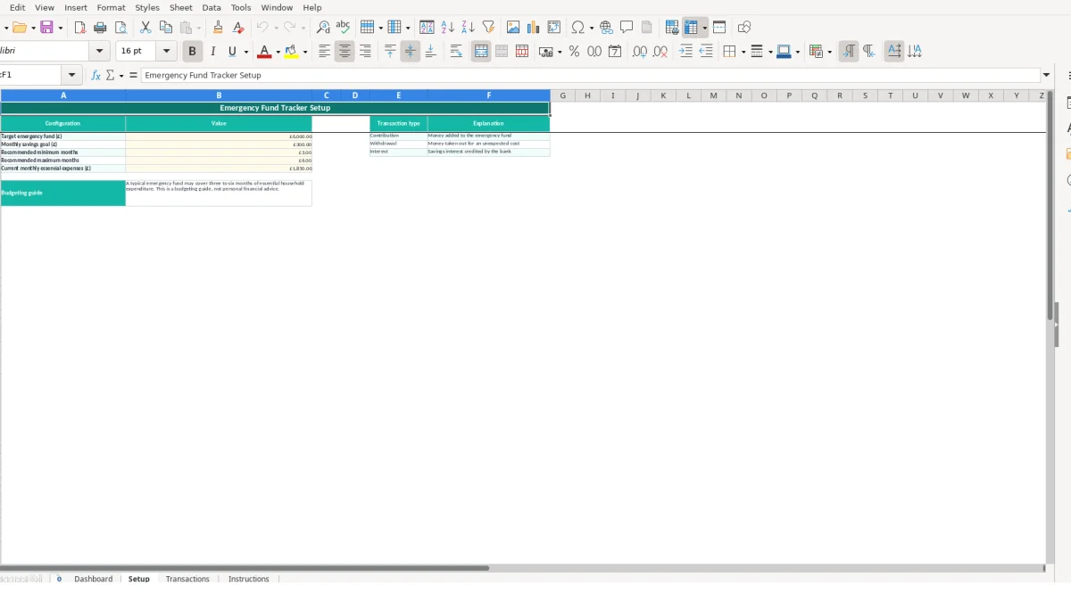The width and height of the screenshot is (1071, 602).
Task: Open the Function Wizard fx
Action: tap(96, 76)
